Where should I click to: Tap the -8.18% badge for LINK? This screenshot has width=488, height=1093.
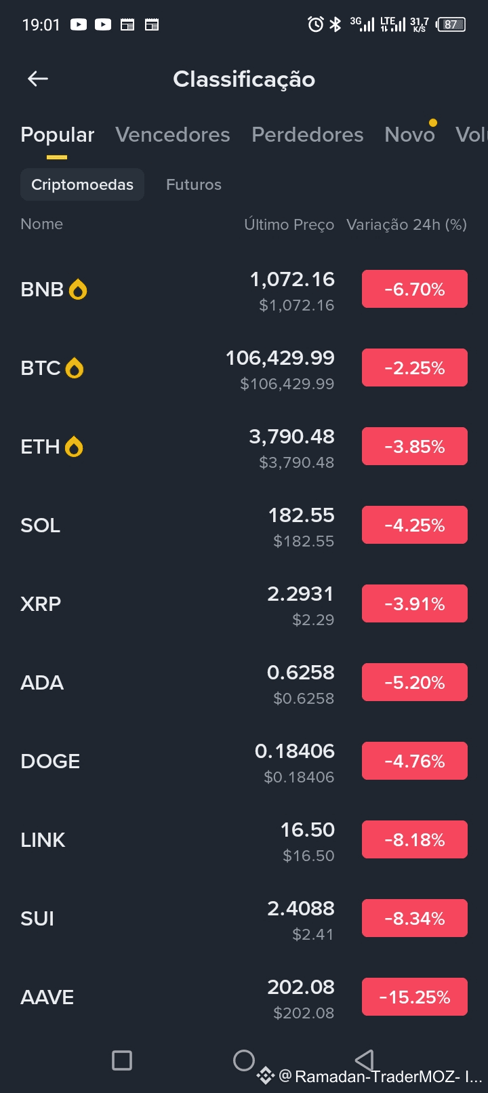pos(415,839)
